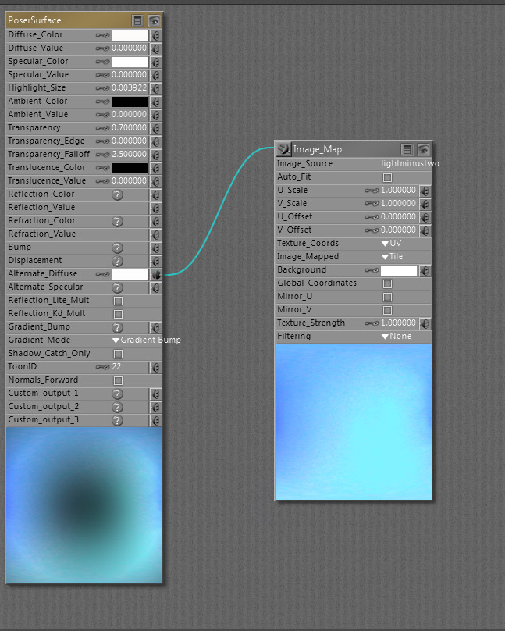Click the Diffuse_Color input plug icon
This screenshot has height=631, width=505.
155,35
